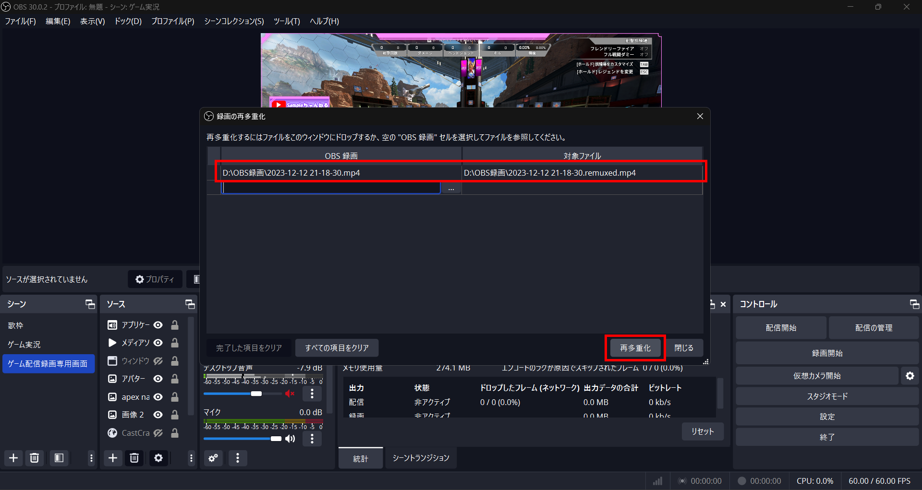
Task: Open the ツール(T) menu
Action: tap(287, 21)
